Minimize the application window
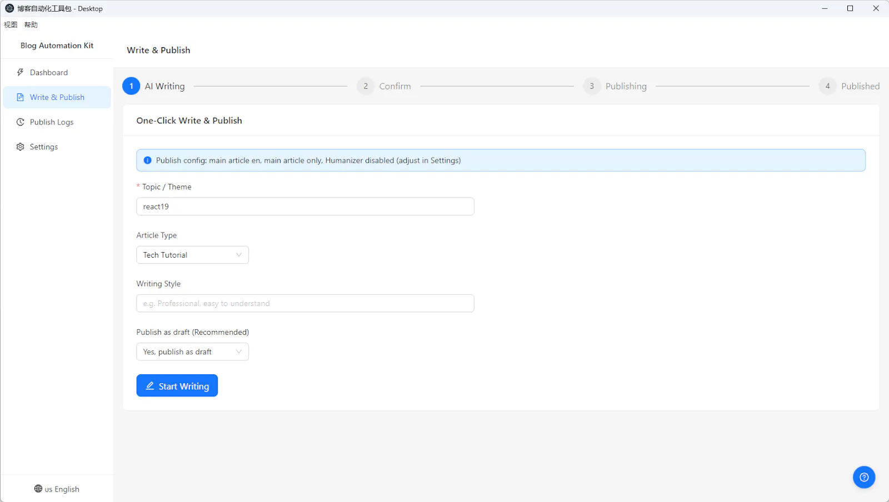Image resolution: width=889 pixels, height=502 pixels. pyautogui.click(x=825, y=8)
